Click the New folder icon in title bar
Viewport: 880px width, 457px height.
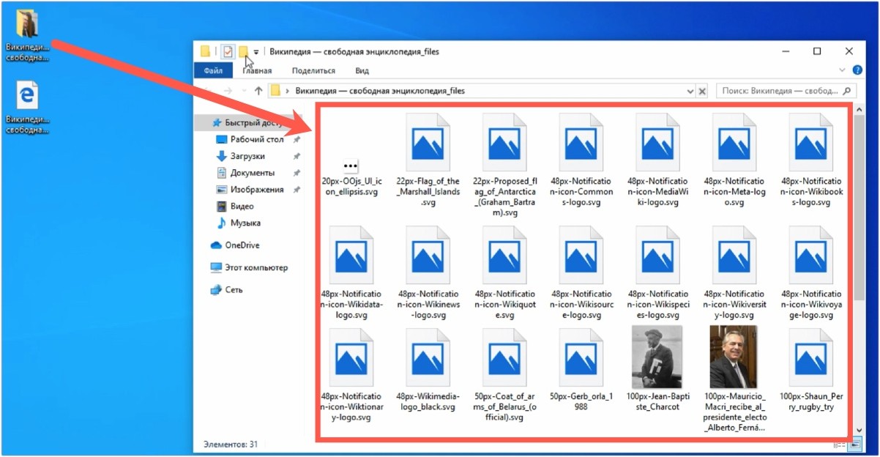pos(243,51)
